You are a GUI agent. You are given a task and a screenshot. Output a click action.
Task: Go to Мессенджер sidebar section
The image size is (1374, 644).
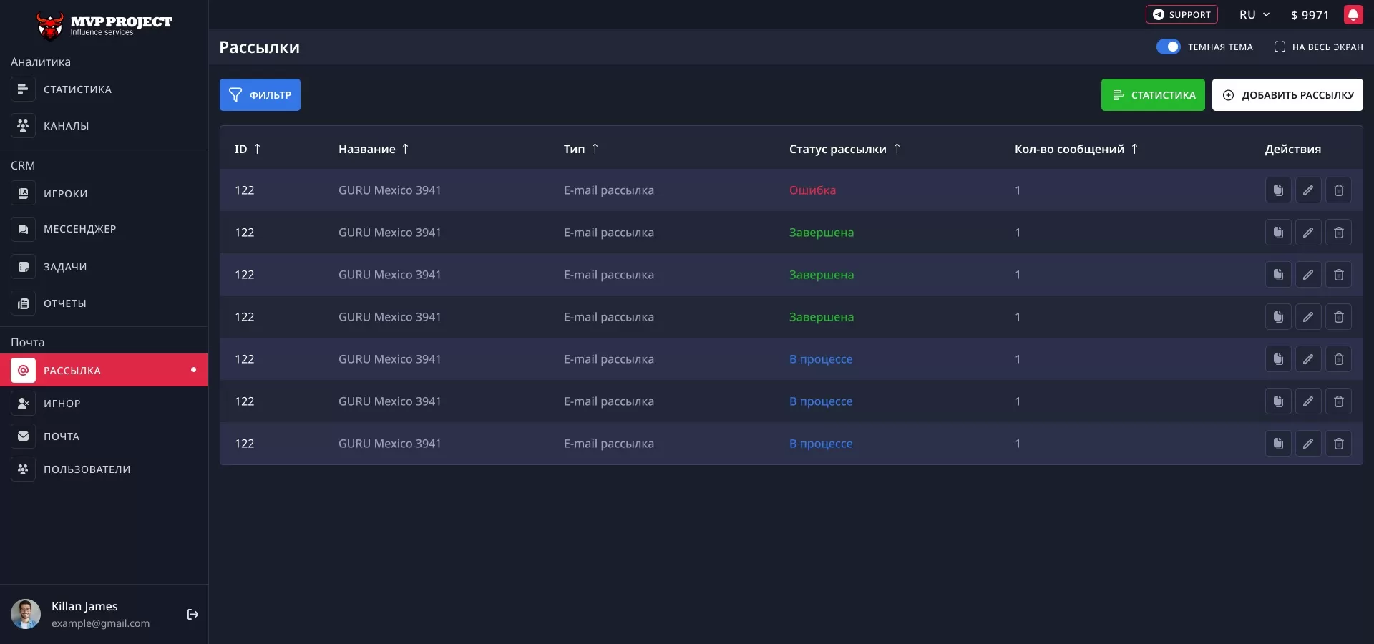79,229
